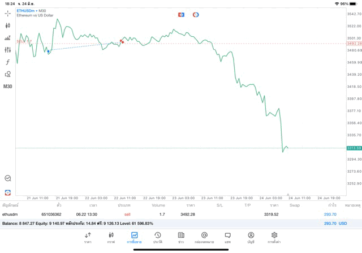This screenshot has width=362, height=253.
Task: Click the blue-red trade icon at bottom left
Action: (8, 192)
